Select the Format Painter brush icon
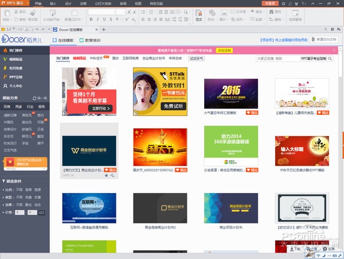The width and height of the screenshot is (344, 259). click(x=33, y=13)
